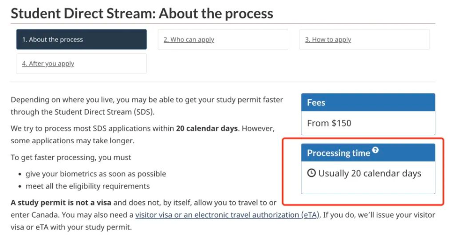Go to the '3. How to apply' tab
The height and width of the screenshot is (238, 450).
328,40
